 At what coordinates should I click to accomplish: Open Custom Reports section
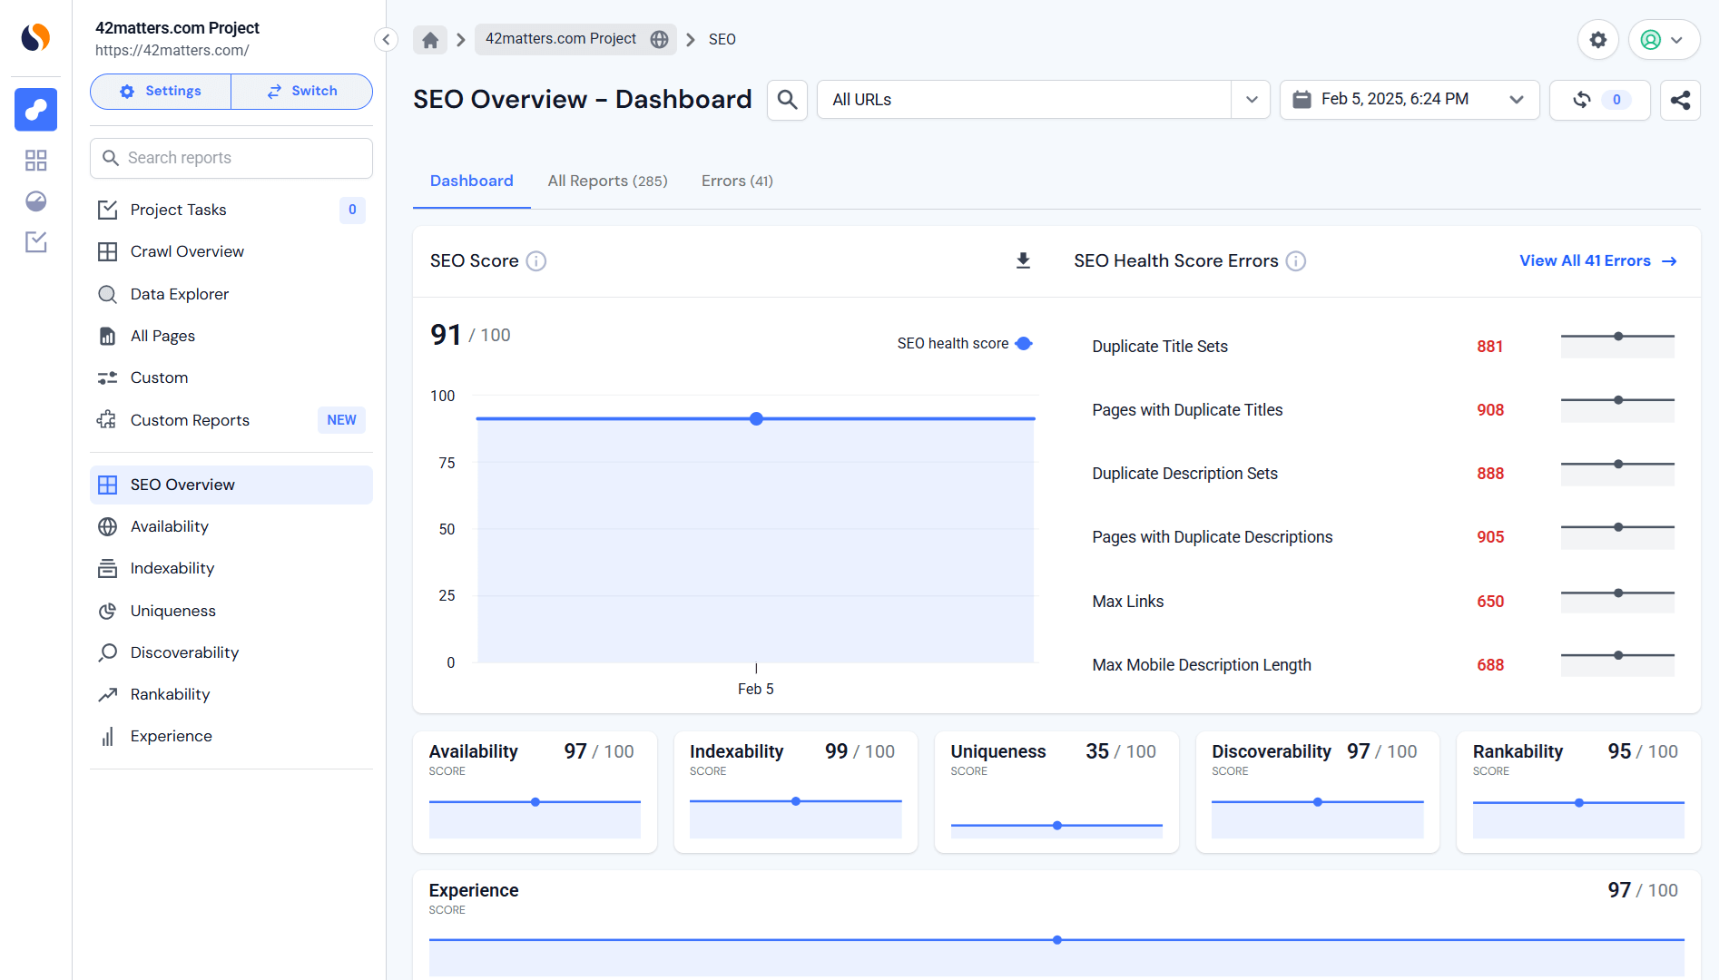[x=190, y=419]
